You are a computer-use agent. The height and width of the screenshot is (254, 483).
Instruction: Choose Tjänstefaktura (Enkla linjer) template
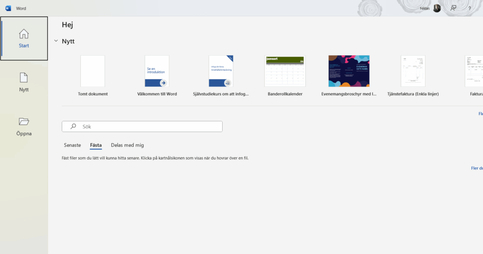(413, 71)
